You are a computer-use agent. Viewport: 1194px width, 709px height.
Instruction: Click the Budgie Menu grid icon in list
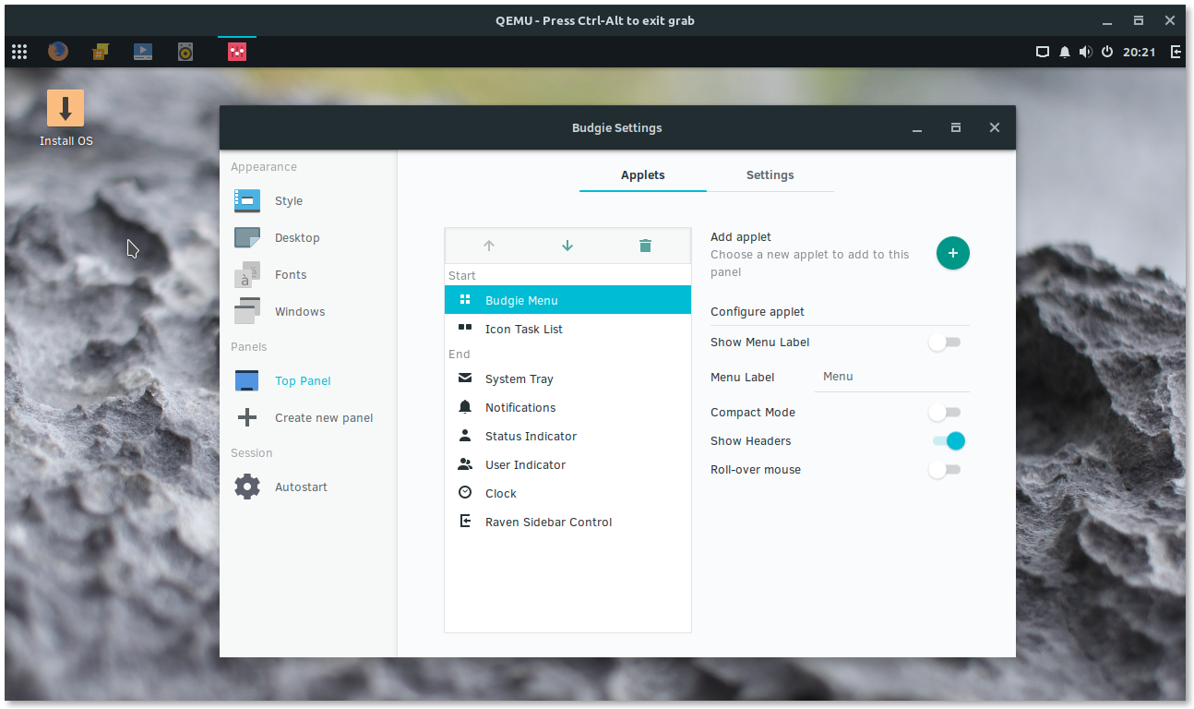(465, 300)
